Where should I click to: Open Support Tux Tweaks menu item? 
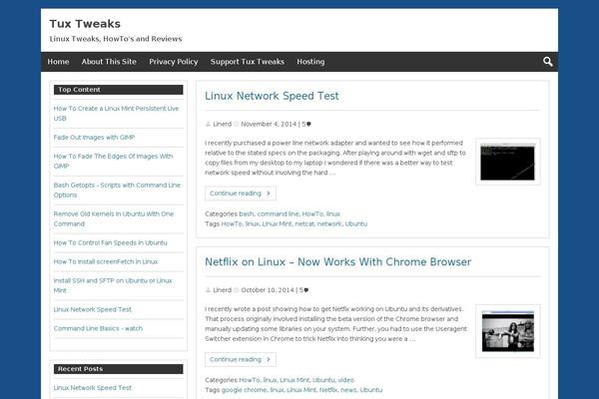pyautogui.click(x=248, y=62)
